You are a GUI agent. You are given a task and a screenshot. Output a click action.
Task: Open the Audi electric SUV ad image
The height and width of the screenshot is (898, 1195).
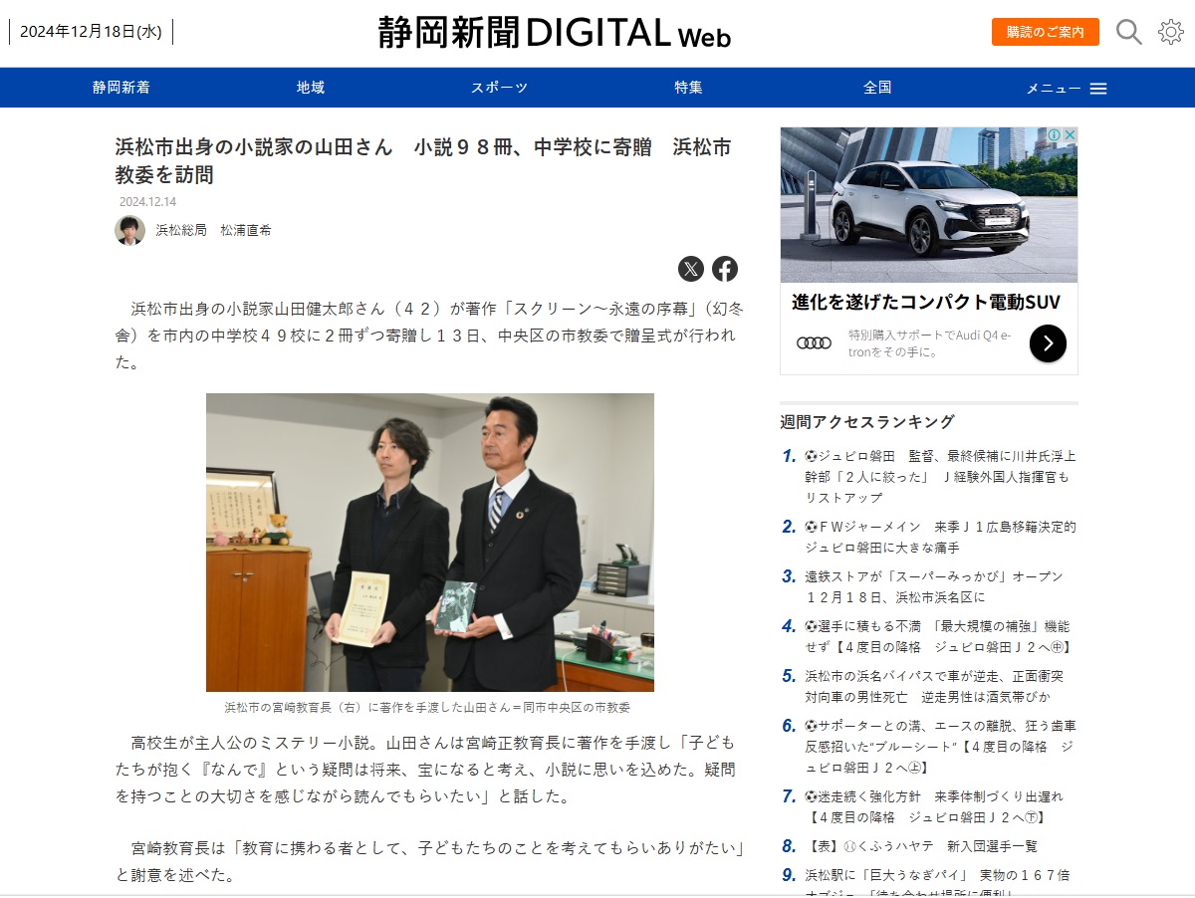[x=928, y=205]
